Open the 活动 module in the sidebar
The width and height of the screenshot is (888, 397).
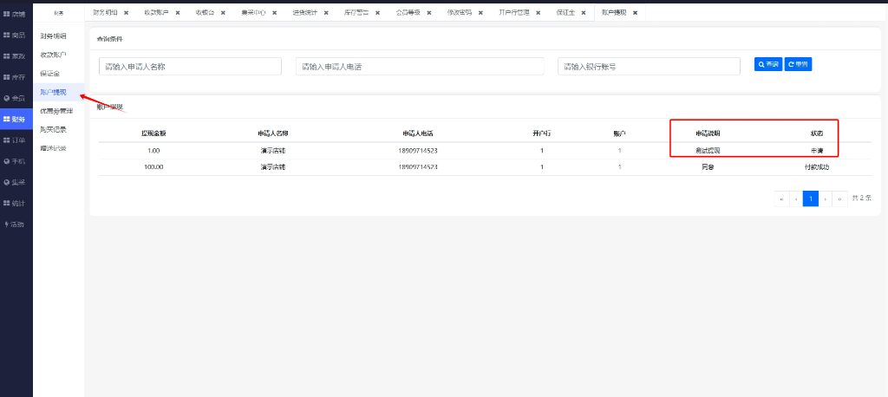tap(16, 224)
